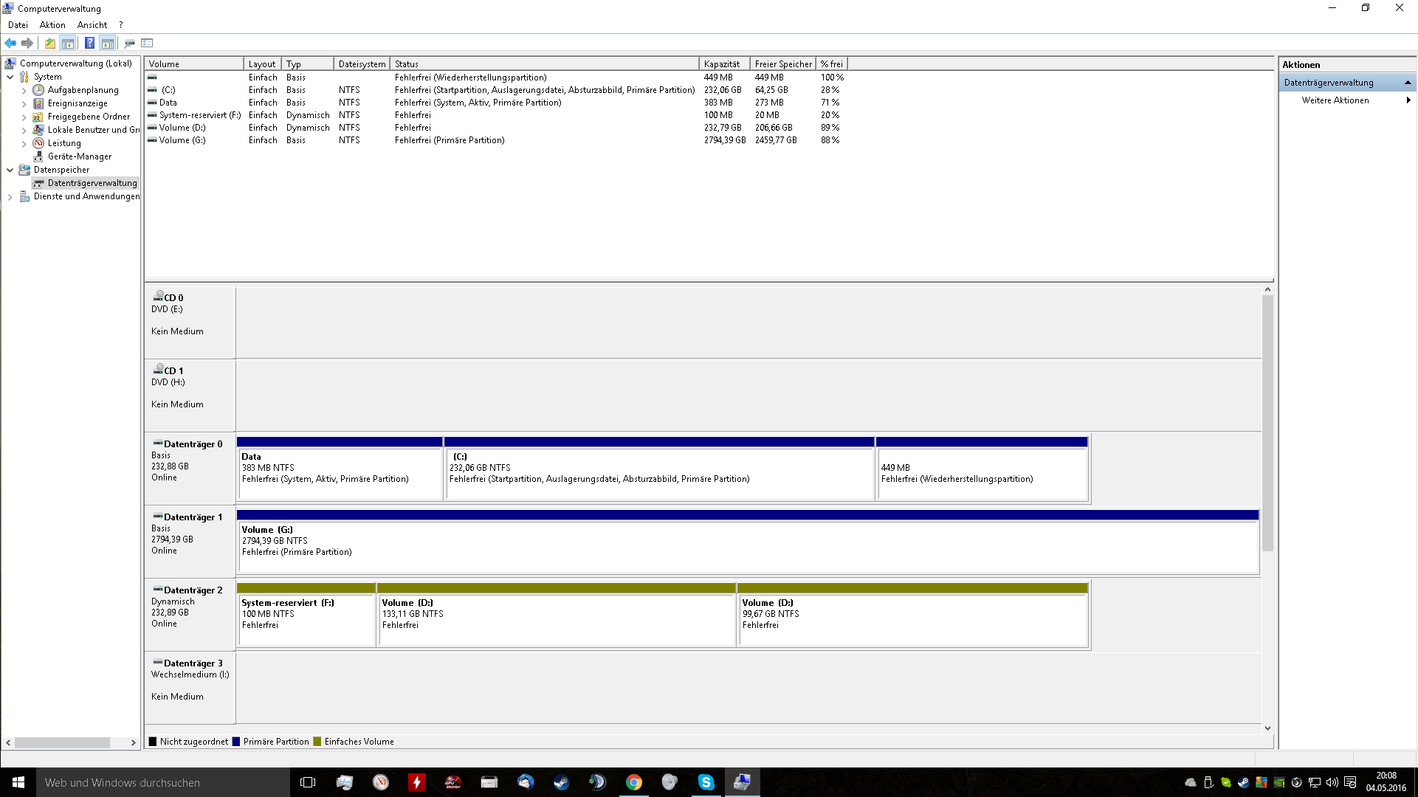The width and height of the screenshot is (1418, 797).
Task: Open Weitere Aktionen submenu
Action: (1335, 100)
